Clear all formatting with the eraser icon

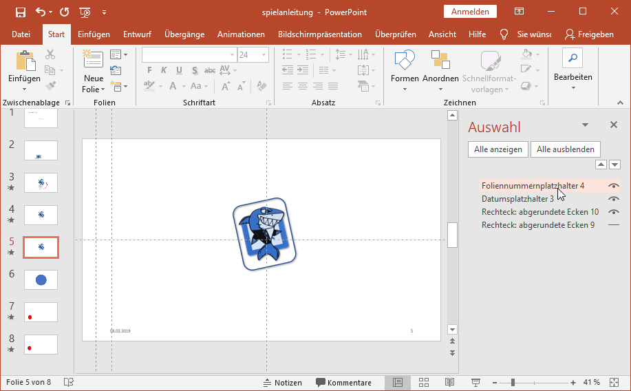coord(262,86)
